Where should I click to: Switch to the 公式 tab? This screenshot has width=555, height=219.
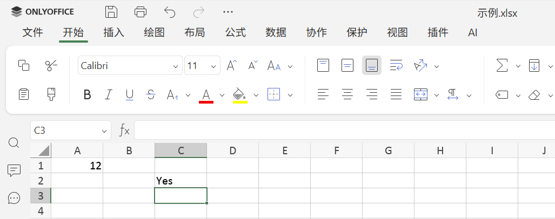[236, 32]
